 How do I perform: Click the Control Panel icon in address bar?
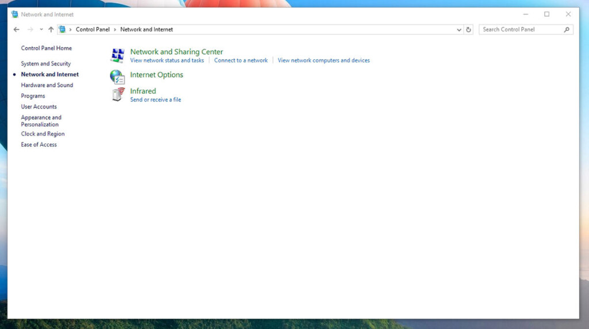pyautogui.click(x=62, y=29)
